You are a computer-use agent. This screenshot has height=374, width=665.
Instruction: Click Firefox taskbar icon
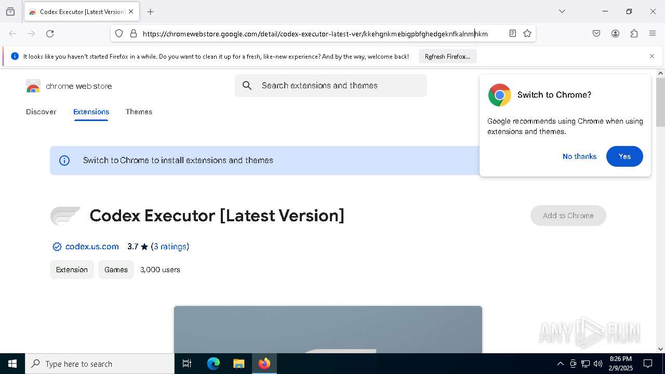[x=264, y=364]
